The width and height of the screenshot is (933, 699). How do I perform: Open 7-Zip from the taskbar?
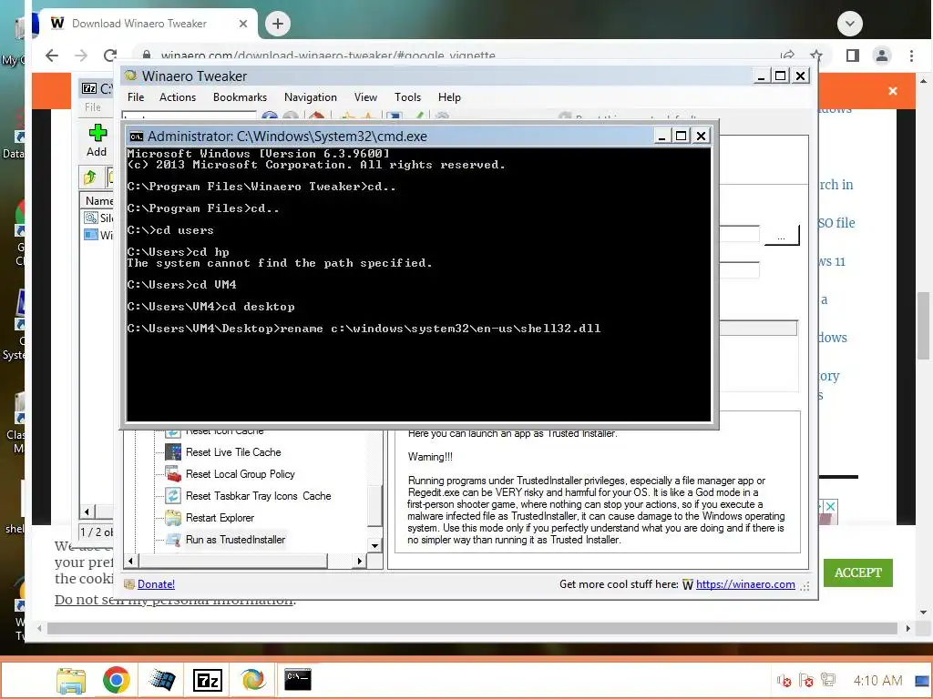click(x=208, y=679)
